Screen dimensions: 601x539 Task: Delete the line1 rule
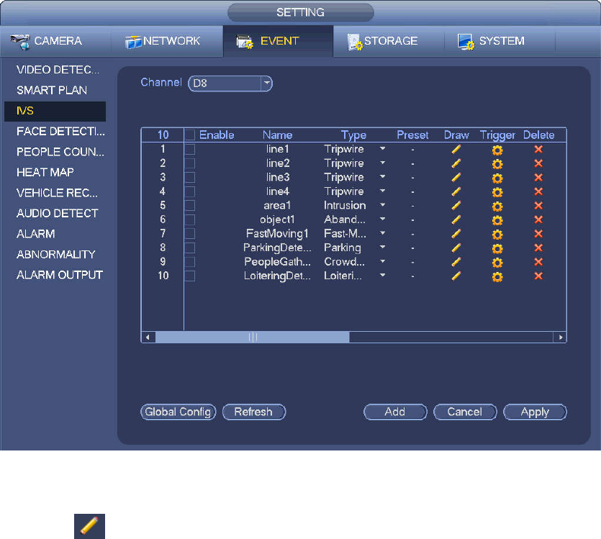[x=538, y=150]
